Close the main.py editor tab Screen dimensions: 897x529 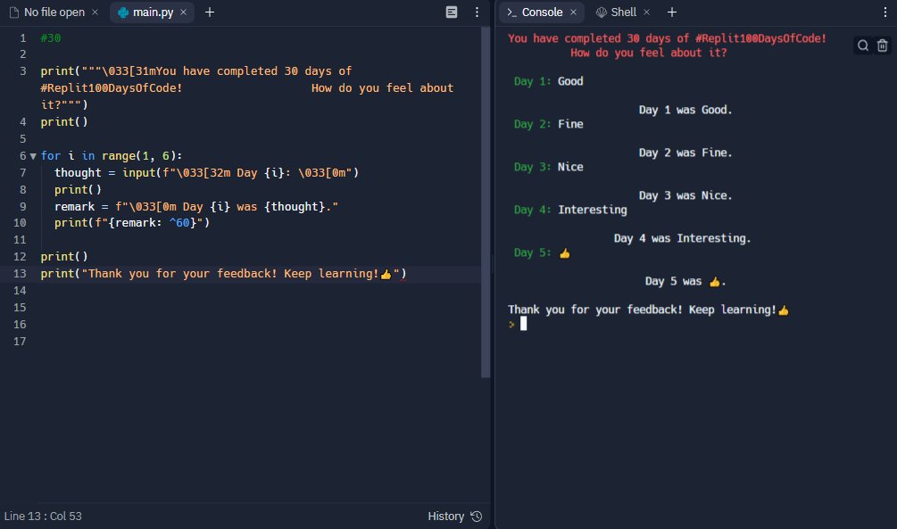click(x=183, y=12)
